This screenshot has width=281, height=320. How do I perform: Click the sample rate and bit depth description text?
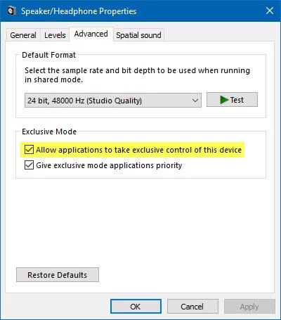pyautogui.click(x=137, y=75)
